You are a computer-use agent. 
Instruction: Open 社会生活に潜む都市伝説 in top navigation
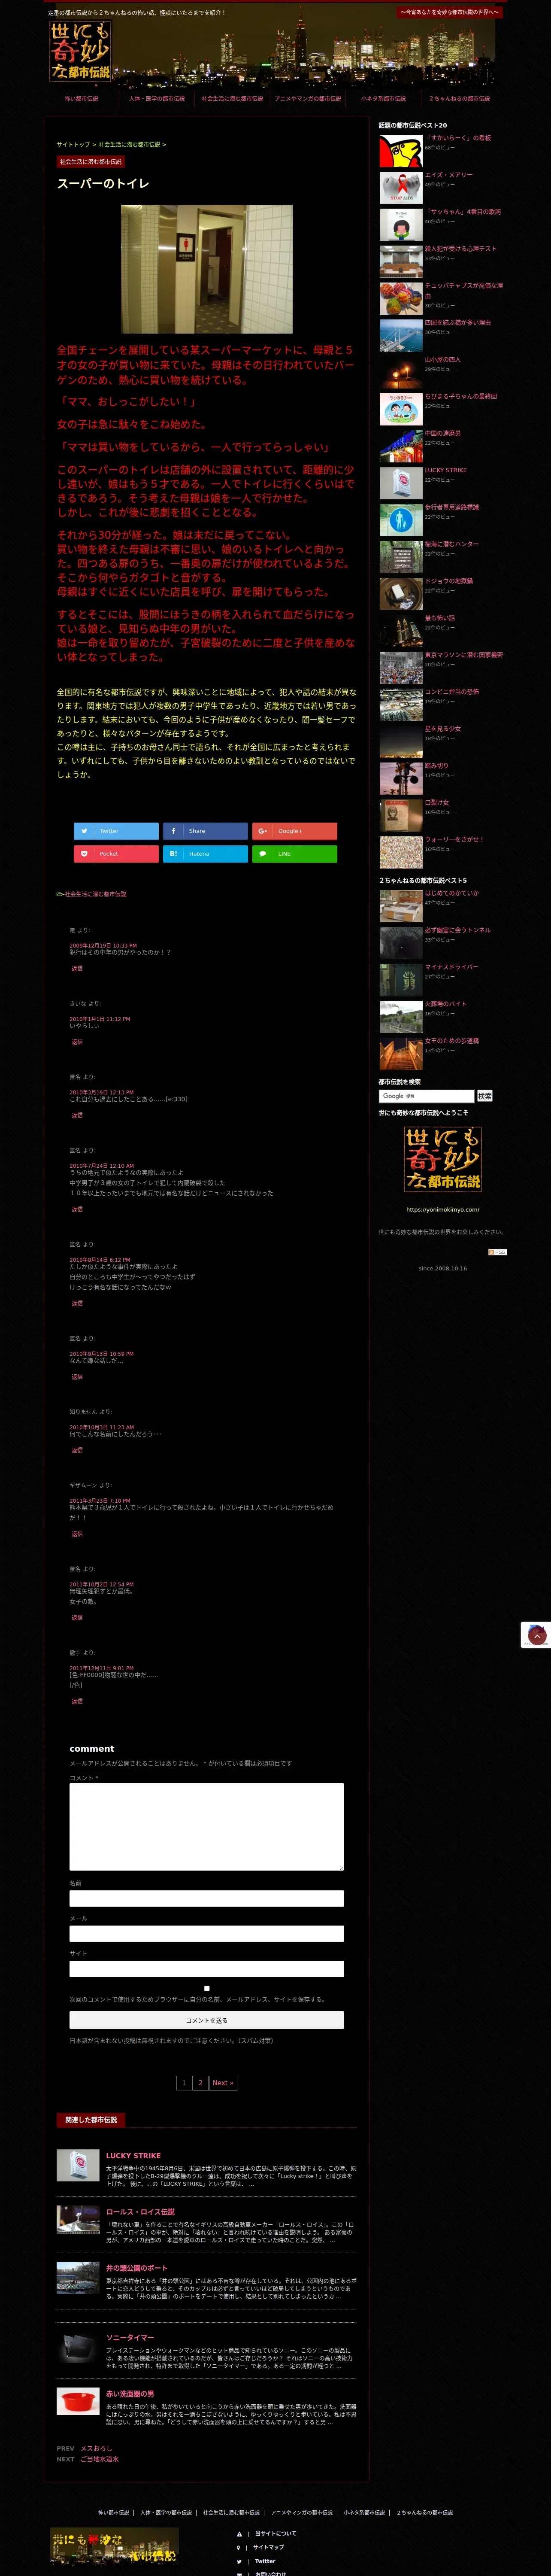tap(232, 99)
